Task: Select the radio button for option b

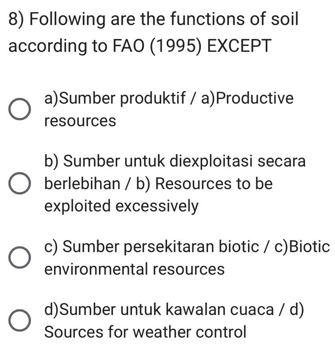Action: click(x=19, y=183)
